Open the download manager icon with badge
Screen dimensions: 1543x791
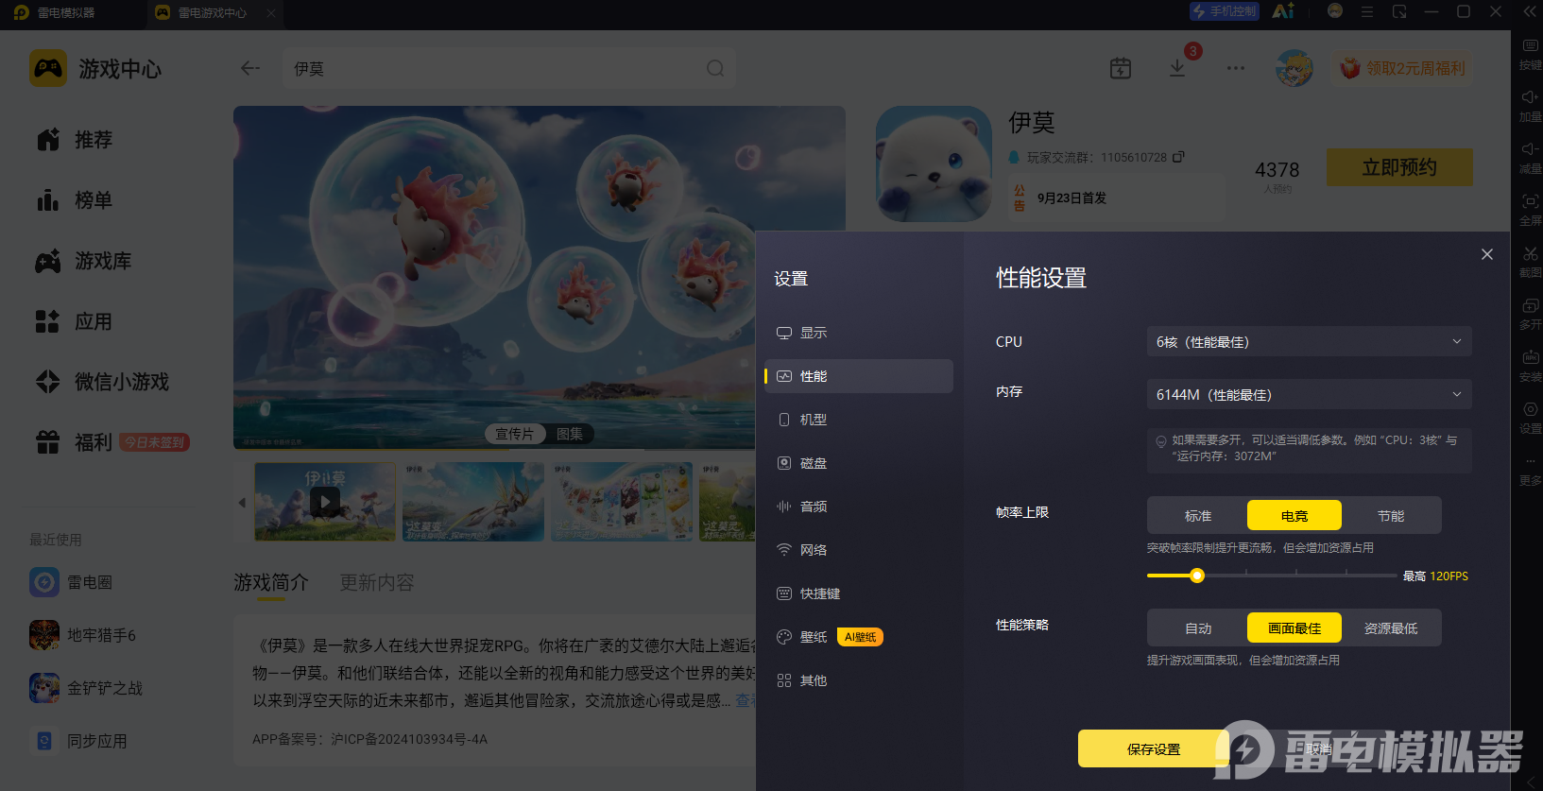click(1177, 68)
